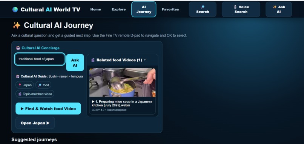
Task: Click the 'CC BY 4.0 • Shironsilentpond' credit text
Action: pyautogui.click(x=109, y=110)
